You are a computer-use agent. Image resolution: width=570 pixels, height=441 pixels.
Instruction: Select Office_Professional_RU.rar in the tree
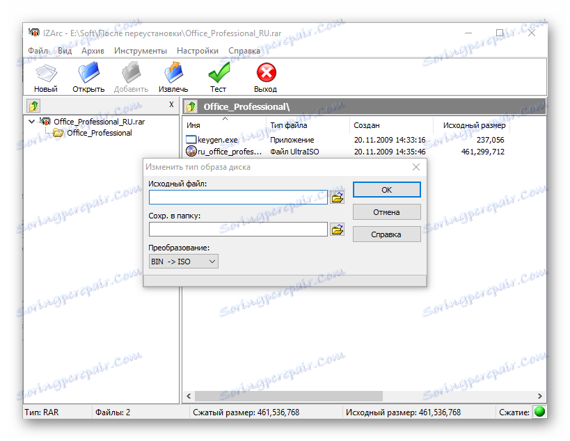tap(100, 122)
